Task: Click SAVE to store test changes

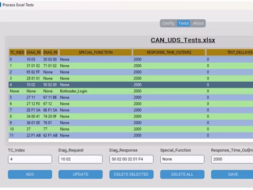Action: coord(233,174)
